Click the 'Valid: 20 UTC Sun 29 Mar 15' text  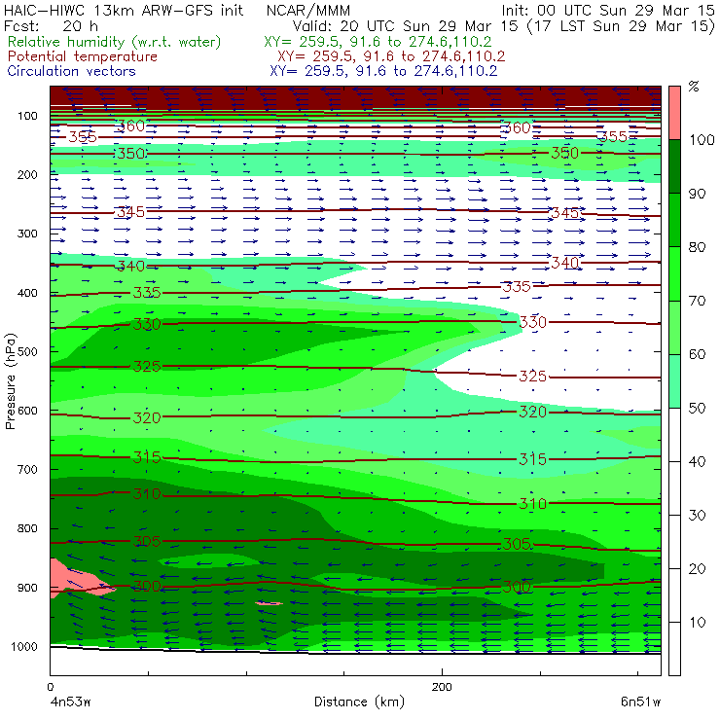[x=406, y=25]
